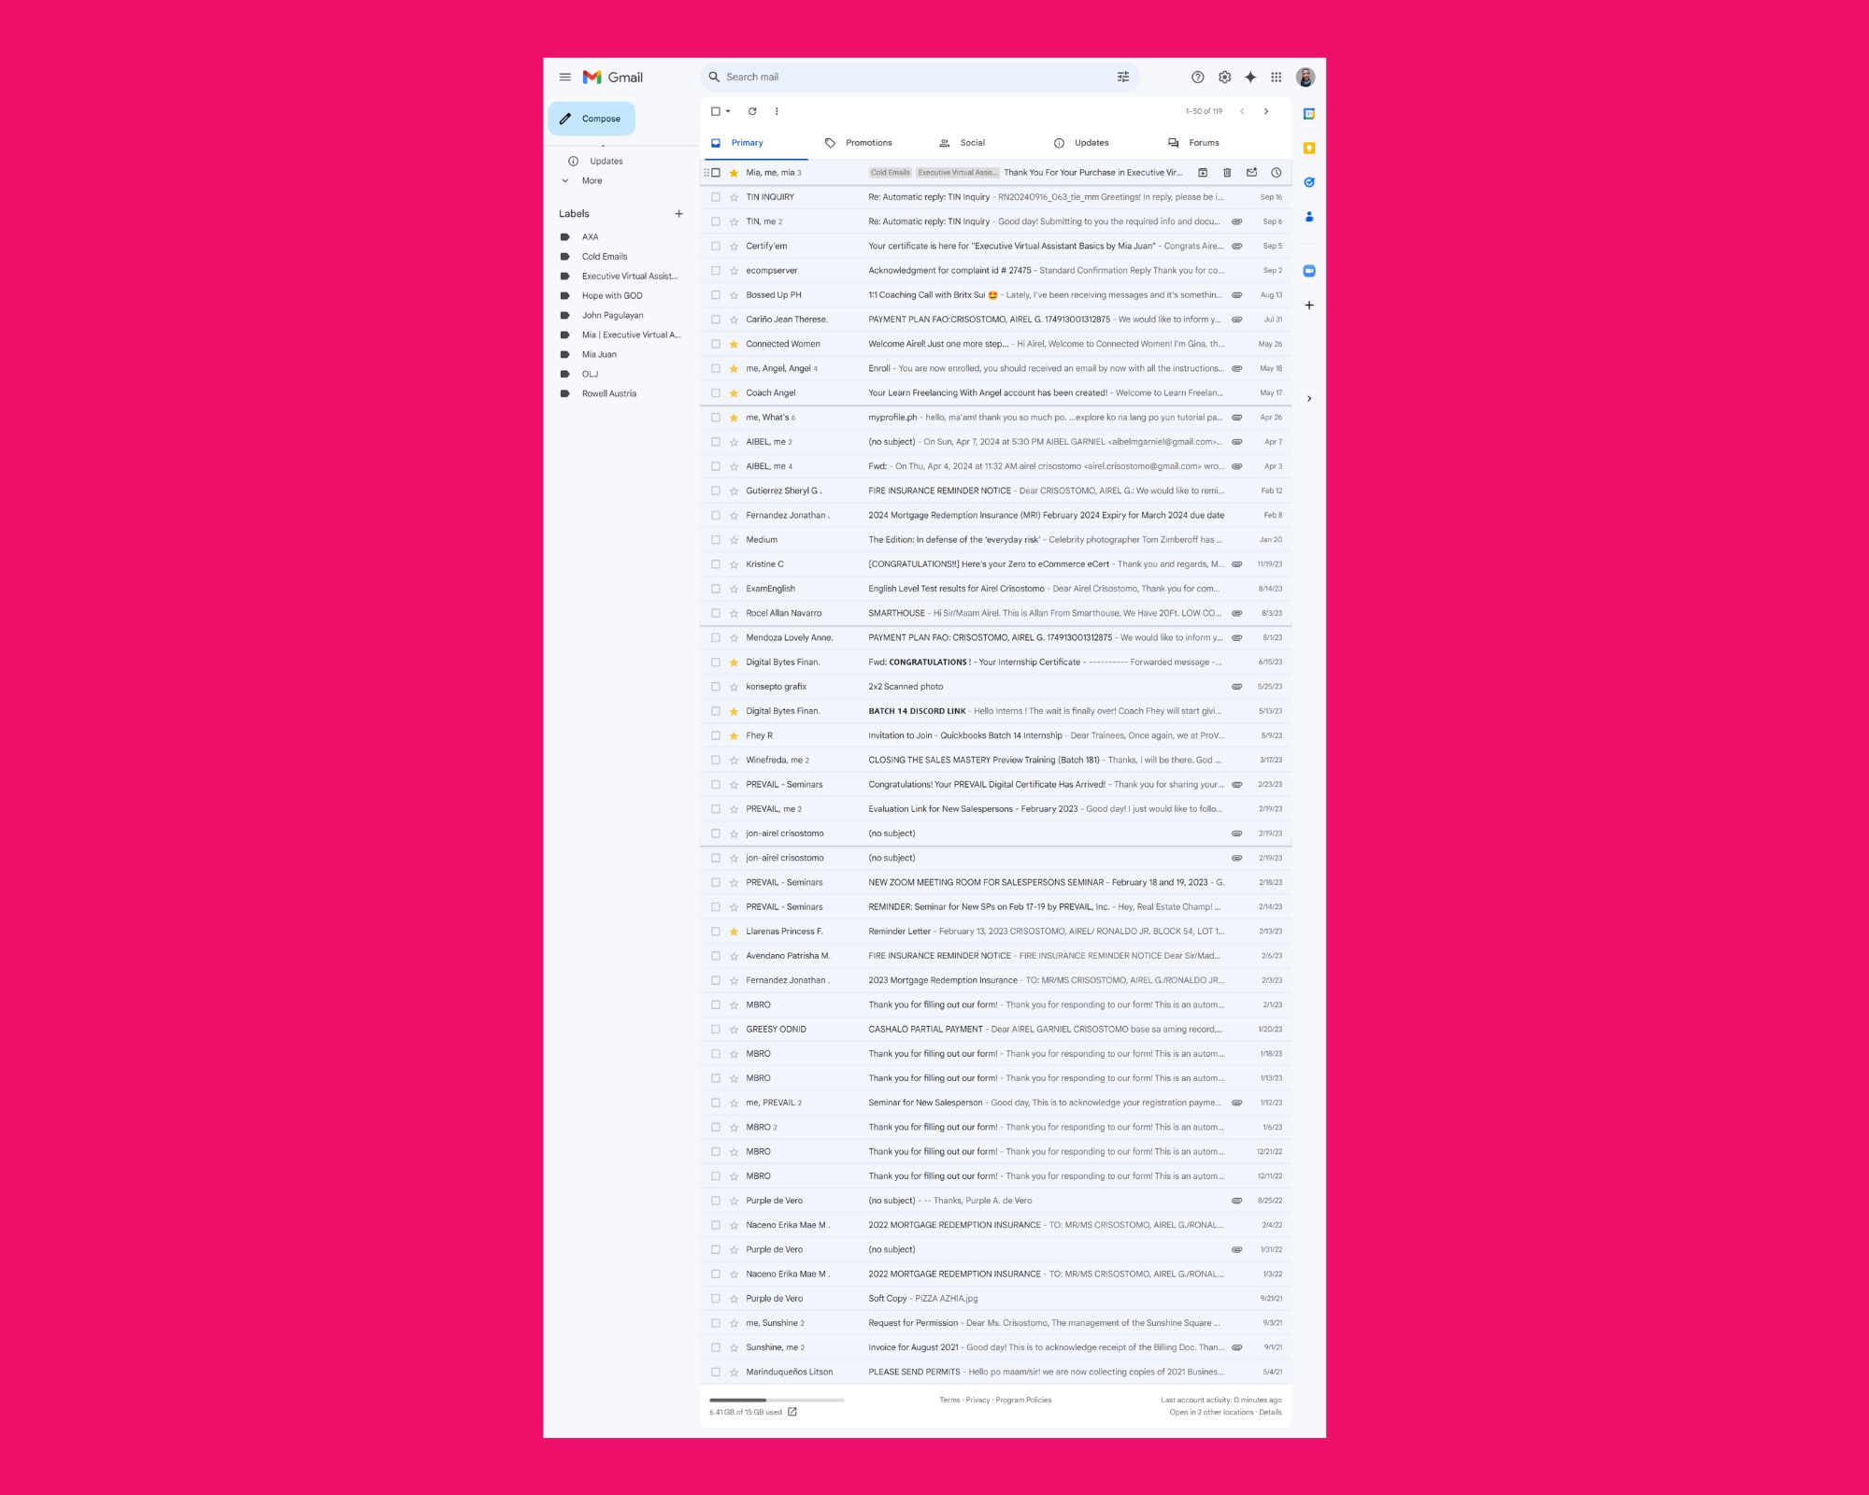This screenshot has height=1495, width=1869.
Task: Open Google Keep in side panel
Action: point(1309,148)
